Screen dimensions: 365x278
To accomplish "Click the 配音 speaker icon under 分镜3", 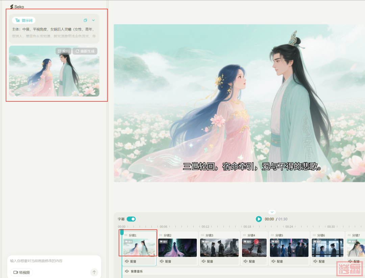I will pos(203,261).
